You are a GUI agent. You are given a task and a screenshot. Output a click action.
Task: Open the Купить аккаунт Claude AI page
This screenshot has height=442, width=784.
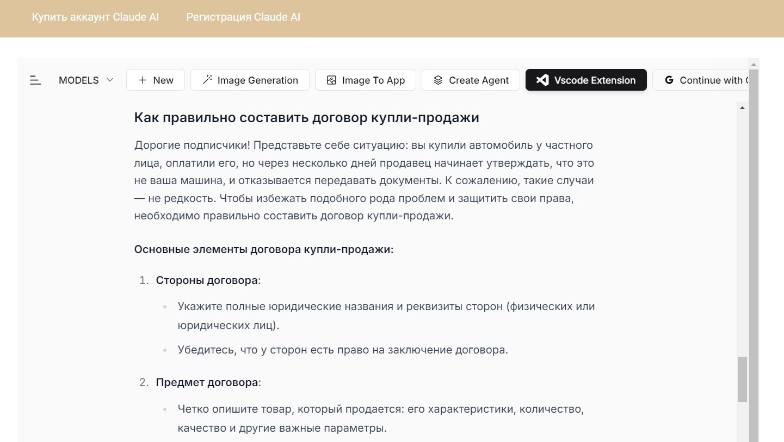click(x=95, y=17)
